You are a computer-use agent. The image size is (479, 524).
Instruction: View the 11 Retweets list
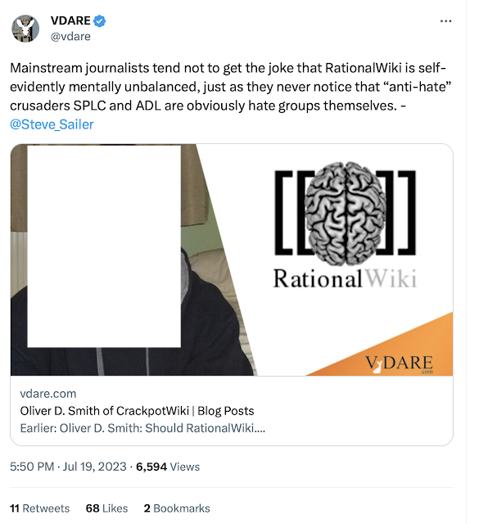click(40, 508)
